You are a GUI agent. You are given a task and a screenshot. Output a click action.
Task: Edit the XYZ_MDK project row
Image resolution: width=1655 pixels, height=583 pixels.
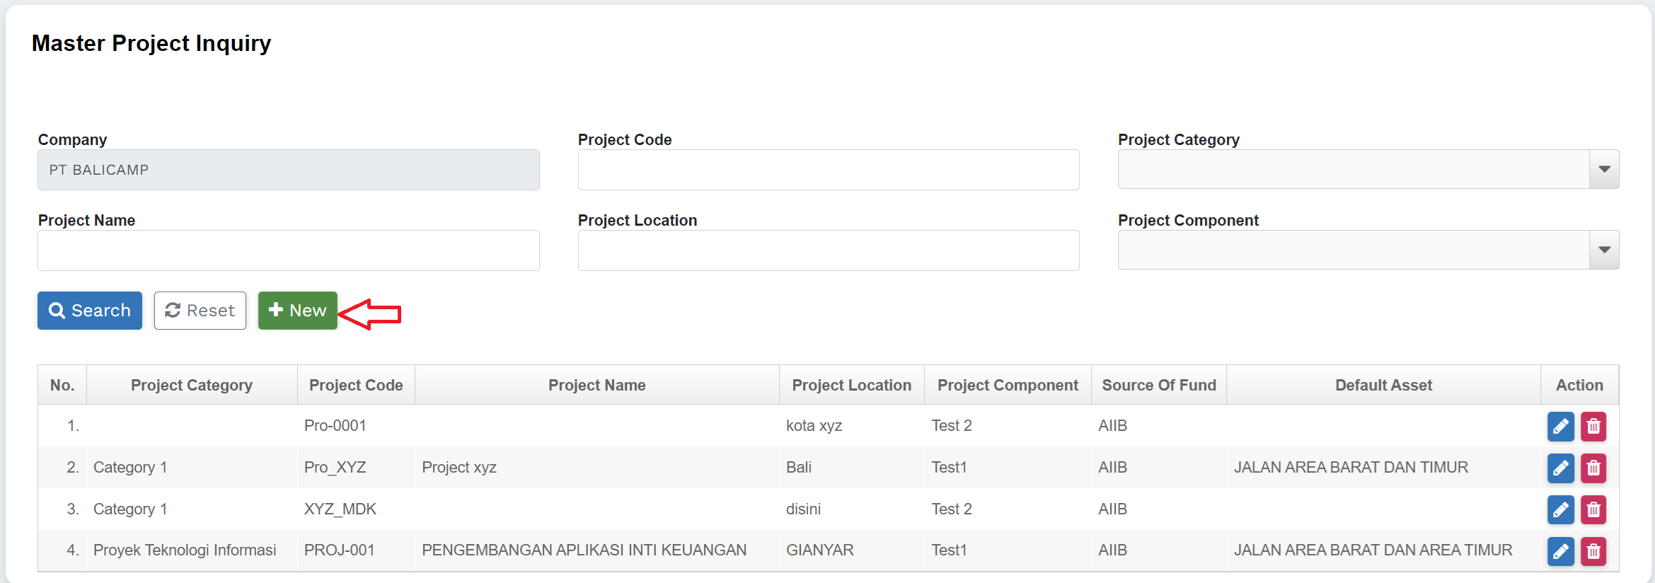(1560, 510)
